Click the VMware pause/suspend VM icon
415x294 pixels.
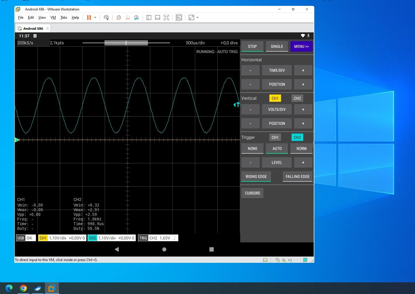coord(89,17)
